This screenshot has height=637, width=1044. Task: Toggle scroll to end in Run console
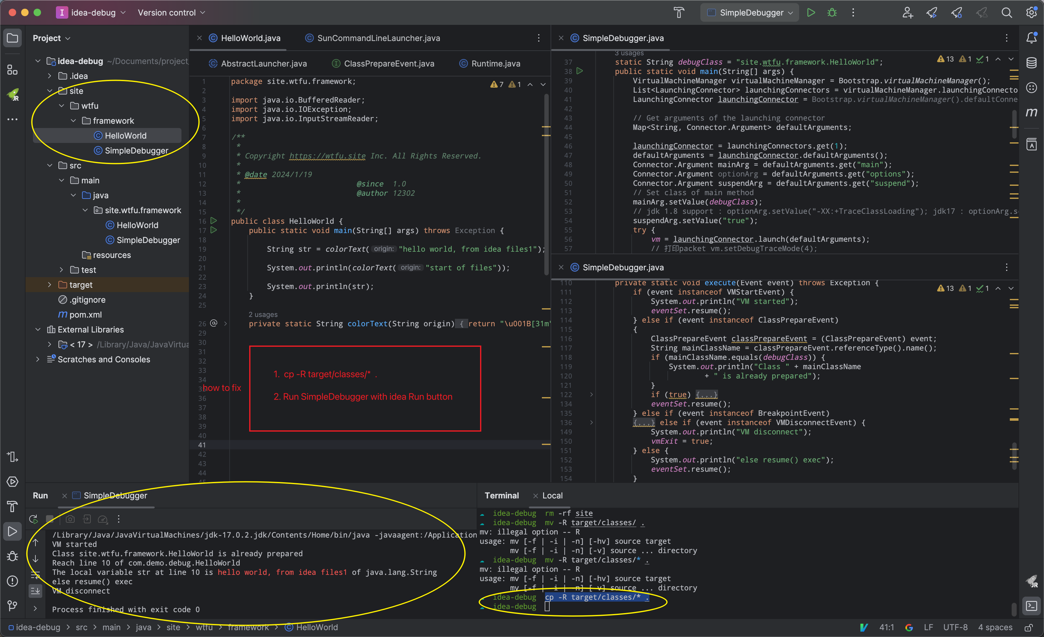tap(36, 591)
